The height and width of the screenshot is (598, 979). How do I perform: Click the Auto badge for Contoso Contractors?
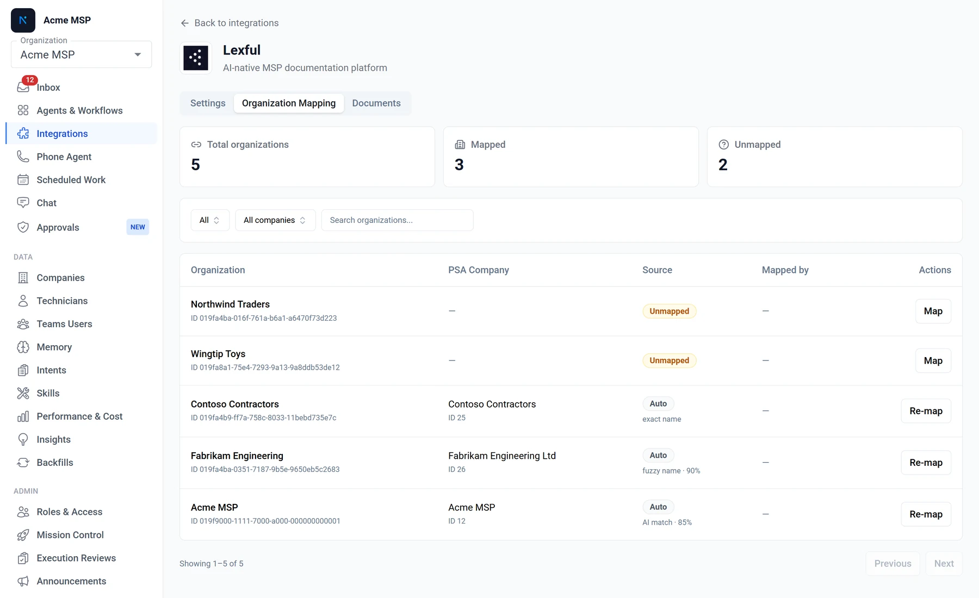[658, 403]
